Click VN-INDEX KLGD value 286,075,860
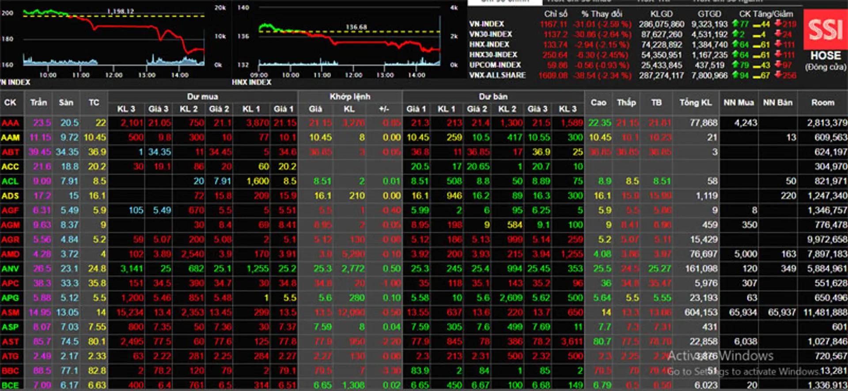 [661, 24]
